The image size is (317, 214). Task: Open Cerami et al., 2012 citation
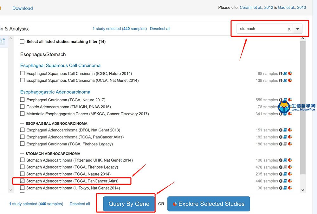pyautogui.click(x=256, y=8)
